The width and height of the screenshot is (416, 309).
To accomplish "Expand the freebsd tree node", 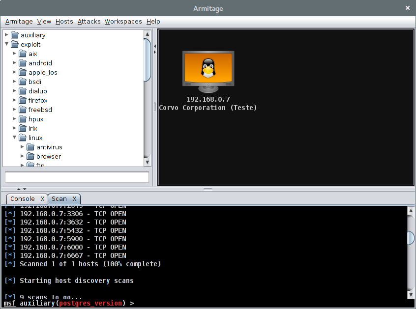I will click(x=14, y=109).
